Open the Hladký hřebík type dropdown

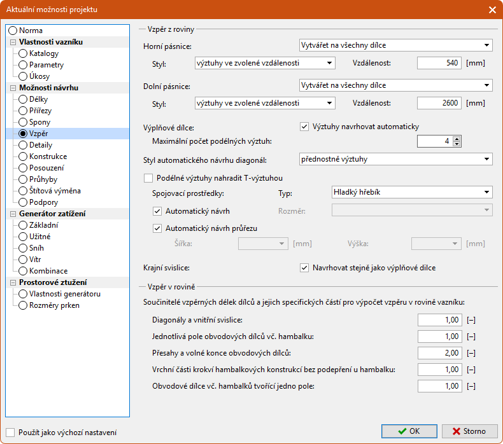412,191
